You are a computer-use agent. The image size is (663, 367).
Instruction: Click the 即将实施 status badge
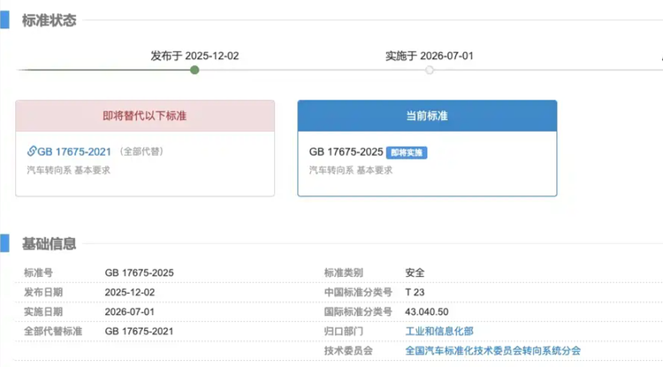pos(407,152)
